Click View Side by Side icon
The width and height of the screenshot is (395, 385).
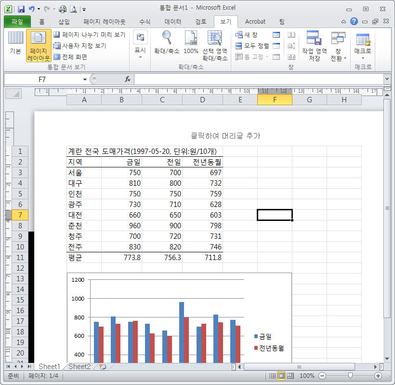click(x=291, y=35)
